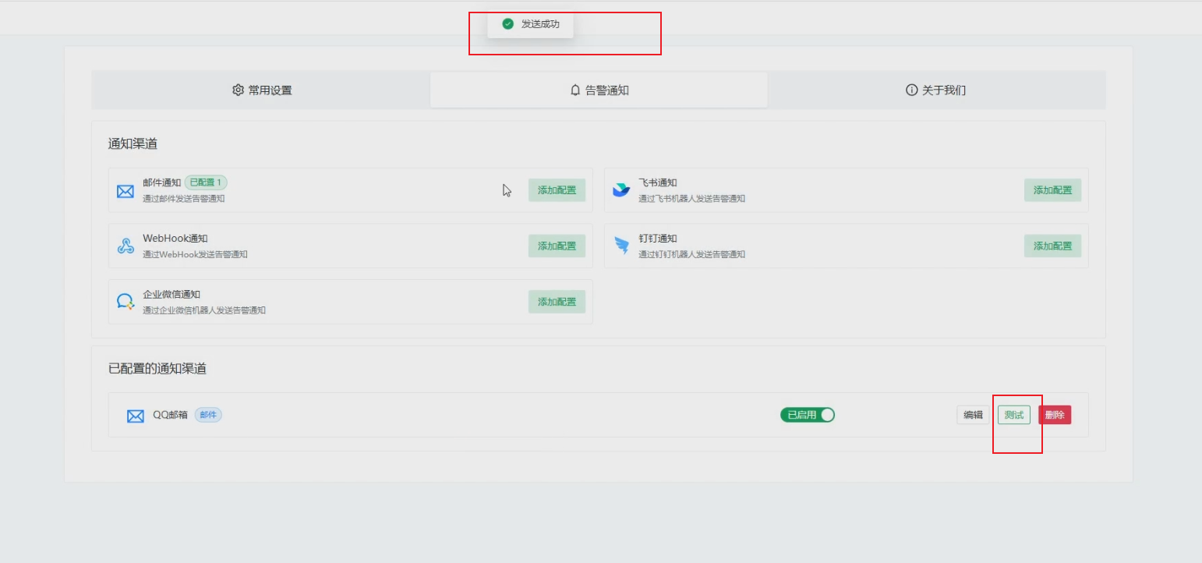Click the Feishu (飞书) notification icon
This screenshot has width=1202, height=563.
pyautogui.click(x=621, y=190)
